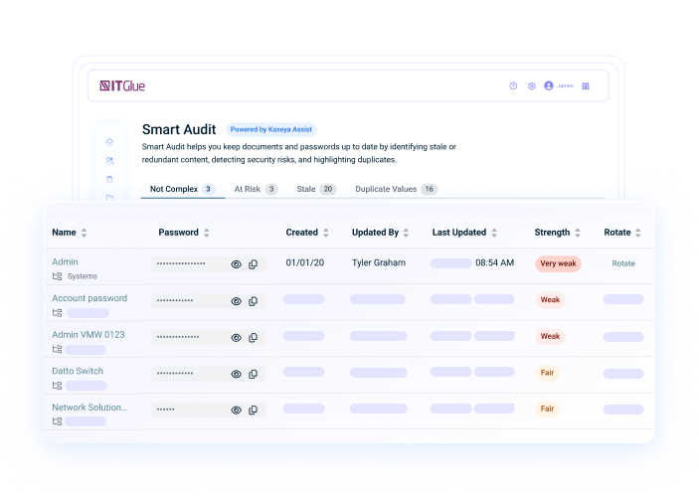This screenshot has width=699, height=496.
Task: Copy the Network Solution password
Action: (254, 410)
